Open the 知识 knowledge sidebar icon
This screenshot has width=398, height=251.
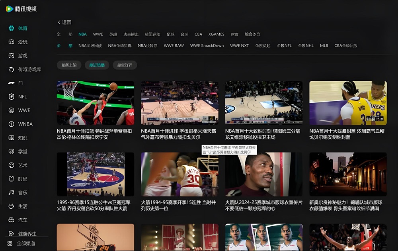point(12,138)
